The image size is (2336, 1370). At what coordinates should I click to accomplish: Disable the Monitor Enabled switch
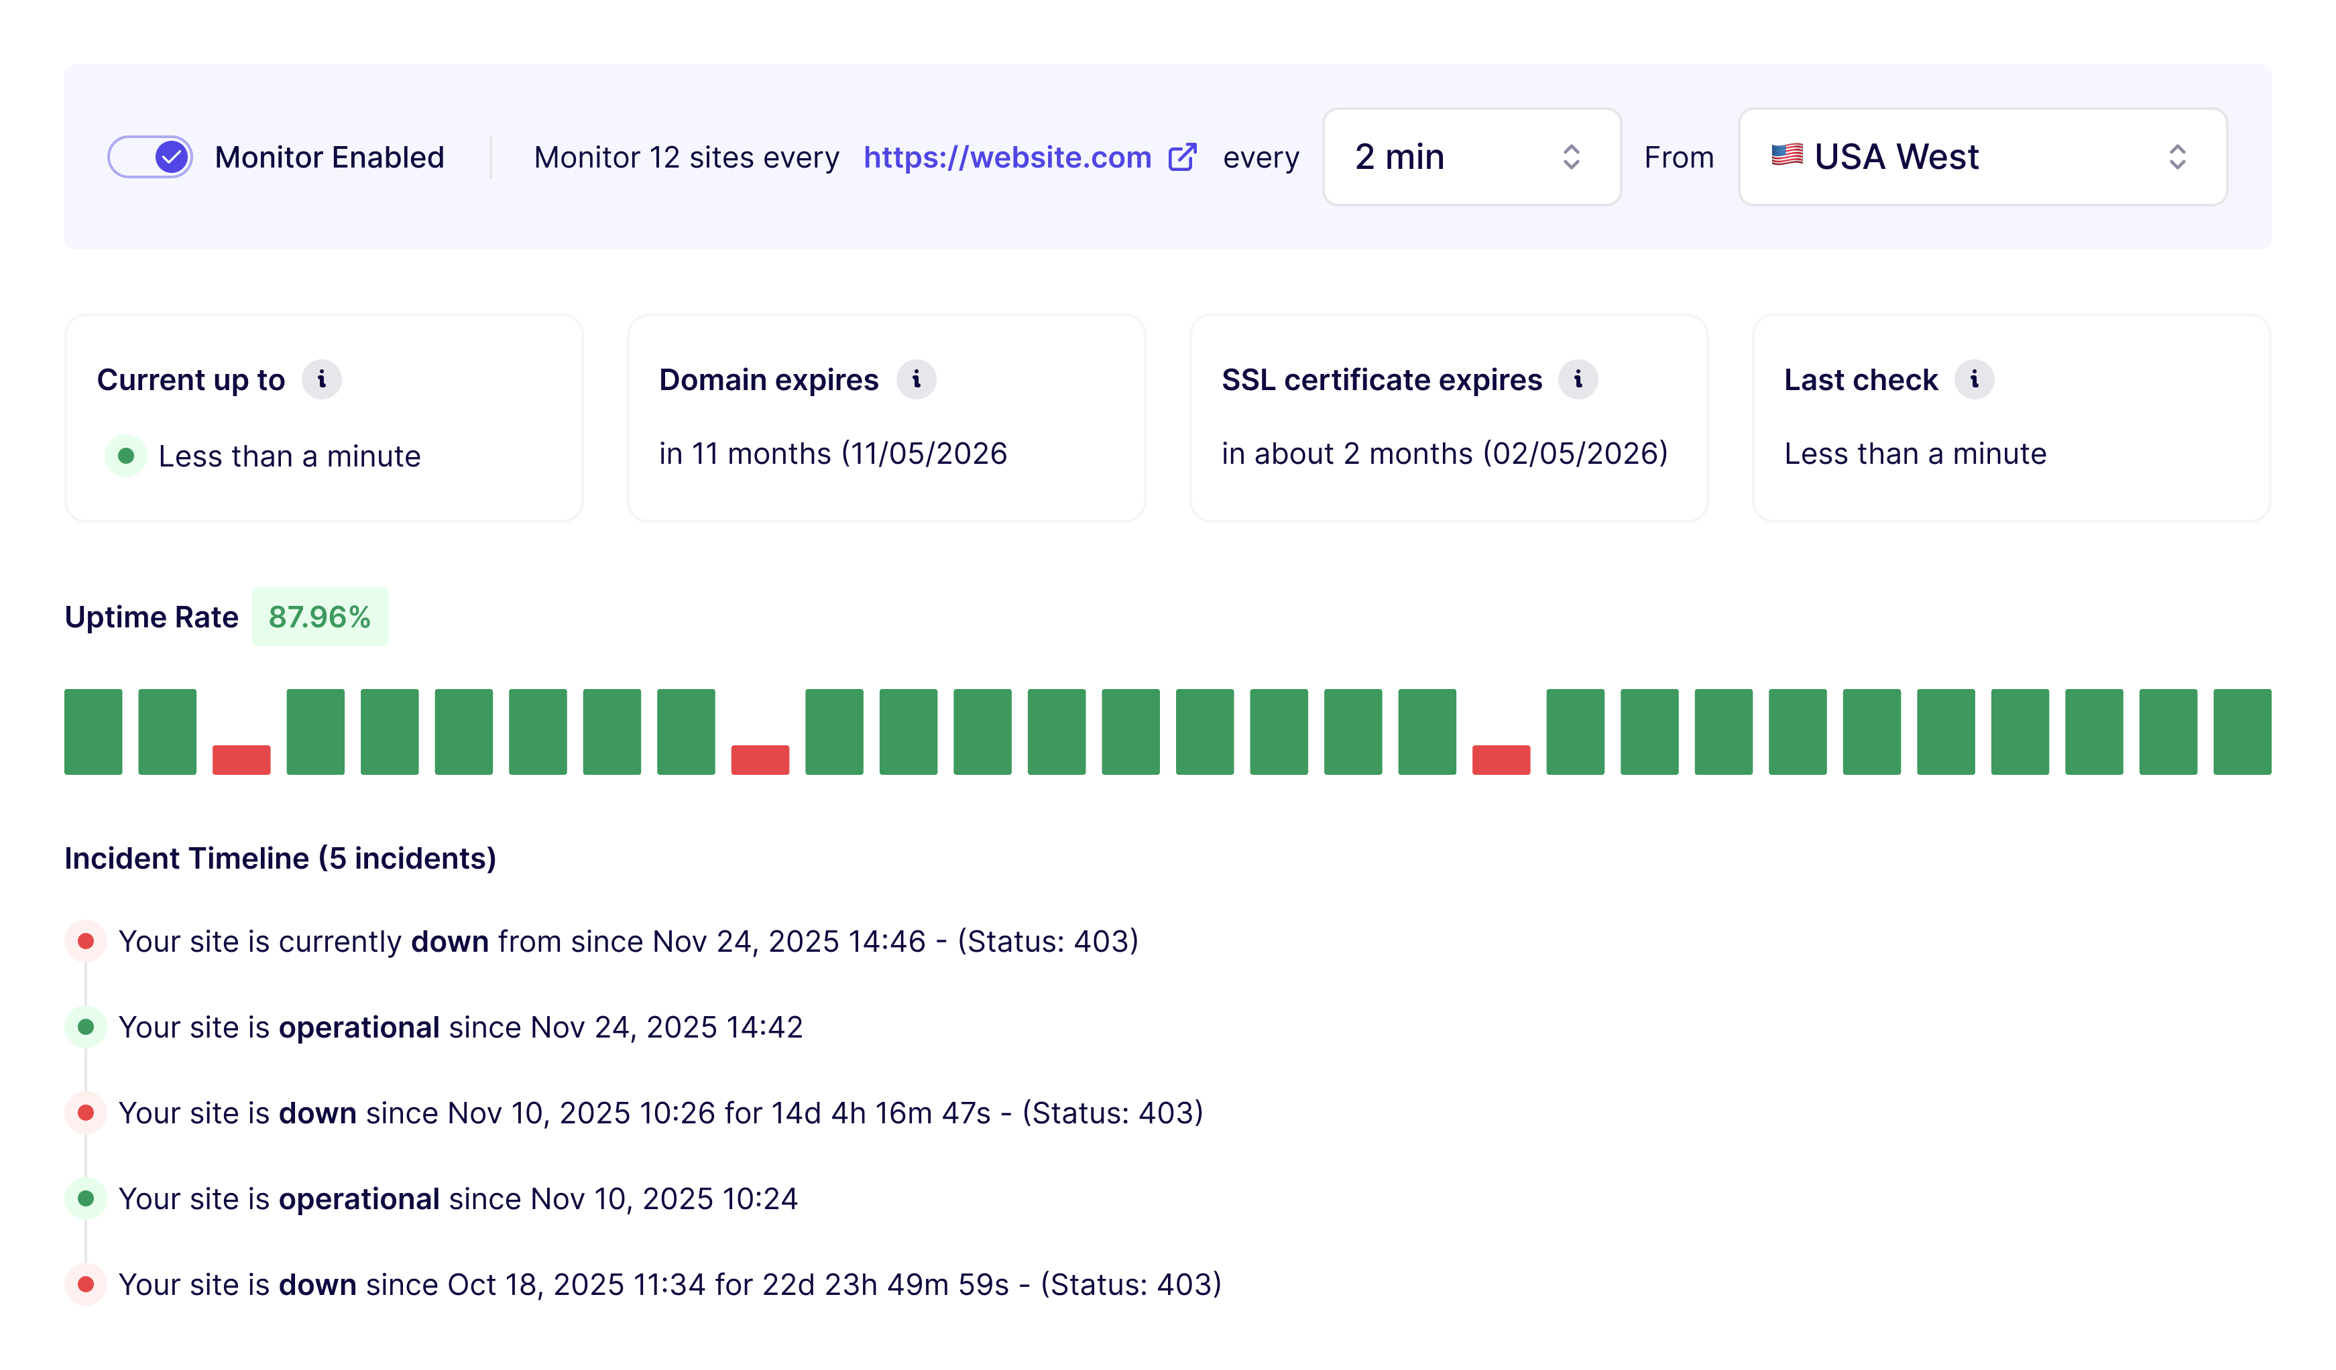tap(150, 157)
